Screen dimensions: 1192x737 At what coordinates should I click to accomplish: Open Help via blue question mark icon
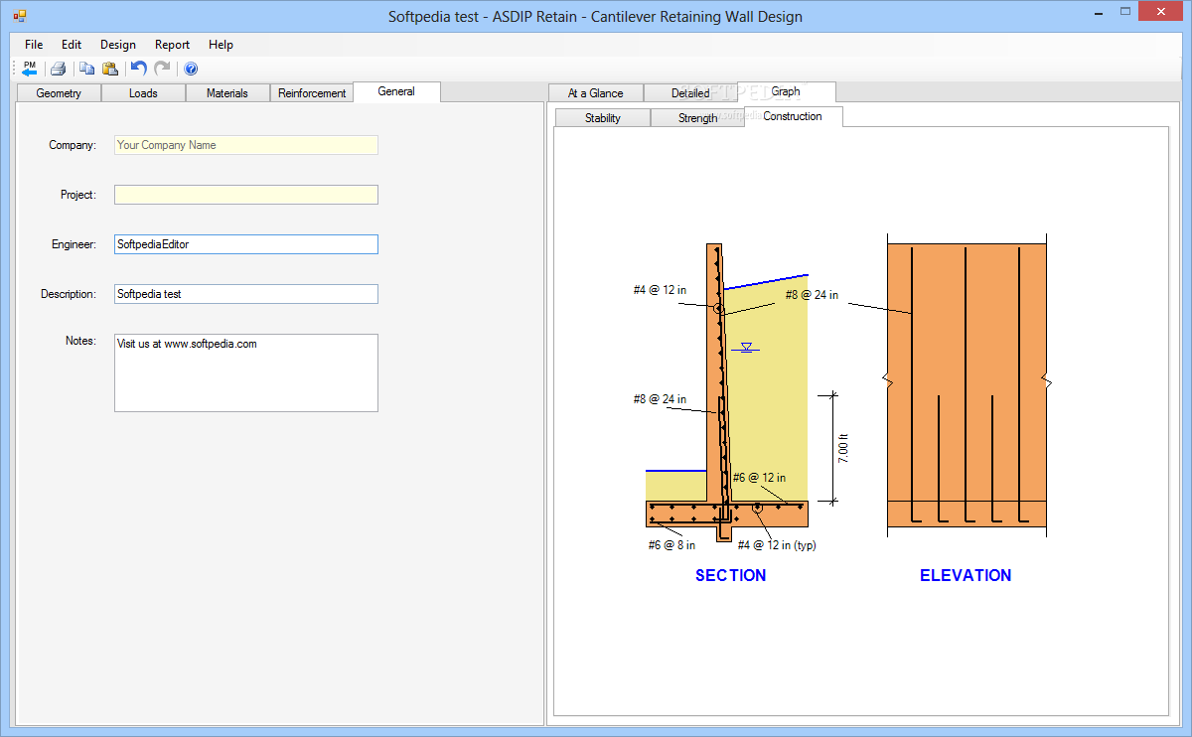[x=191, y=69]
